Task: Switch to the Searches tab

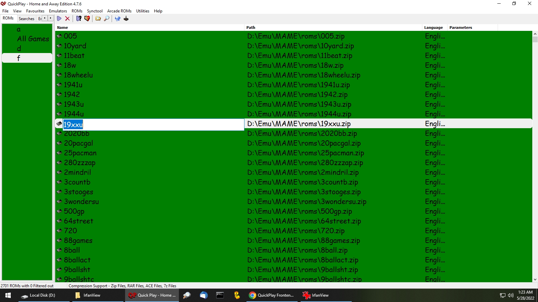Action: 27,19
